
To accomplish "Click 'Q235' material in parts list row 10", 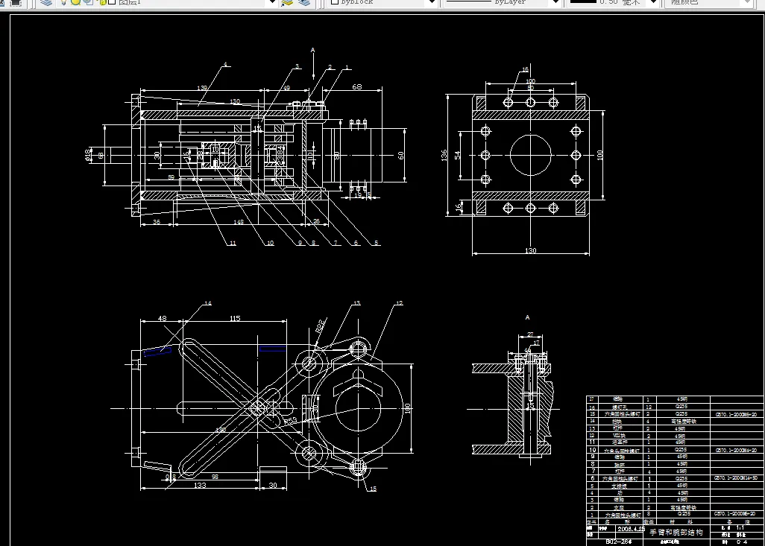I will (682, 450).
